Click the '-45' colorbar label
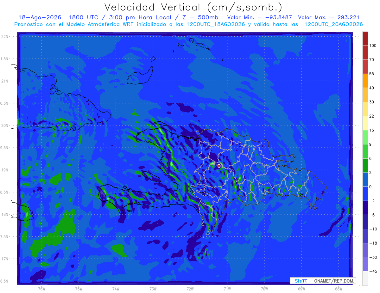The image size is (380, 293). pyautogui.click(x=373, y=271)
